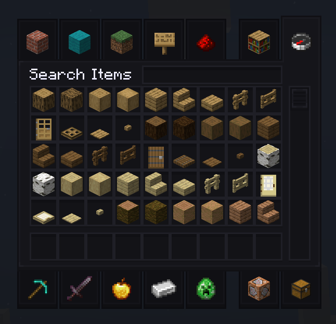Image resolution: width=336 pixels, height=324 pixels.
Task: Pick the oak door item
Action: pos(44,128)
